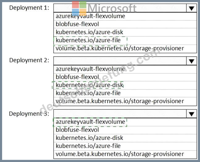Choose blobfuse-flexvol for Deployment 2

click(125, 77)
